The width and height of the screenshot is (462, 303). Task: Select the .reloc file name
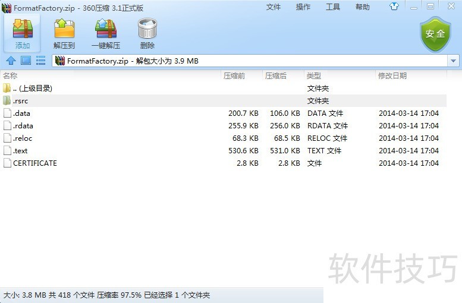click(x=23, y=138)
